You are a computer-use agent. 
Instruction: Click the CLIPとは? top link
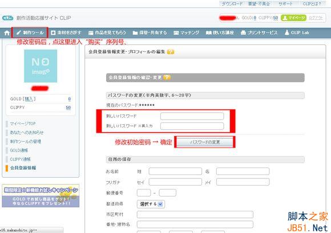point(312,4)
